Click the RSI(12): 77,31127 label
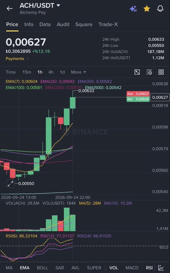This screenshot has width=170, height=273. pyautogui.click(x=57, y=236)
